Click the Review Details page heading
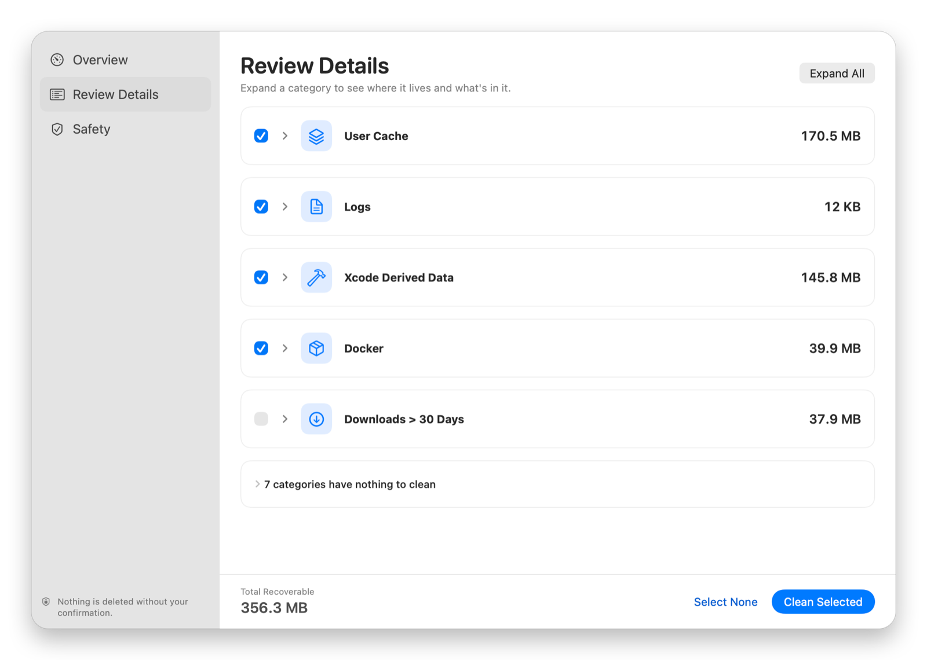The image size is (927, 660). tap(315, 66)
